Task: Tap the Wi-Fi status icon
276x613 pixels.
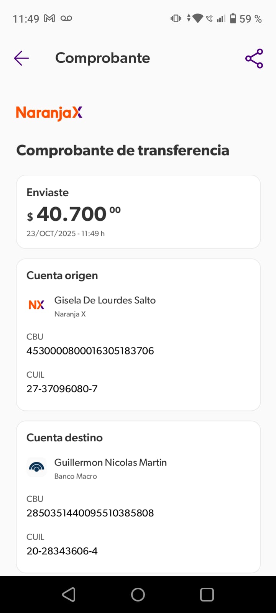Action: click(198, 18)
